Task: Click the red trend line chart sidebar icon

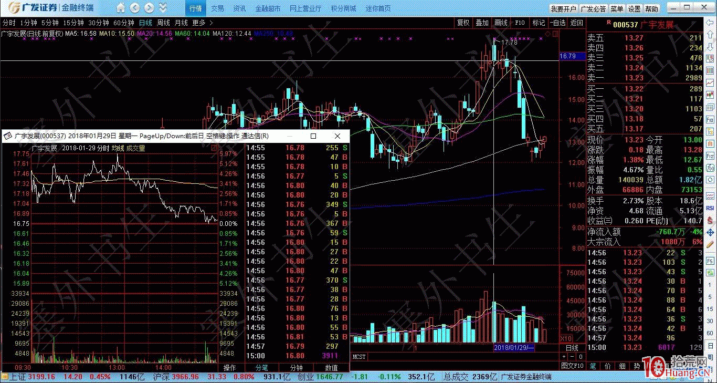Action: point(710,84)
